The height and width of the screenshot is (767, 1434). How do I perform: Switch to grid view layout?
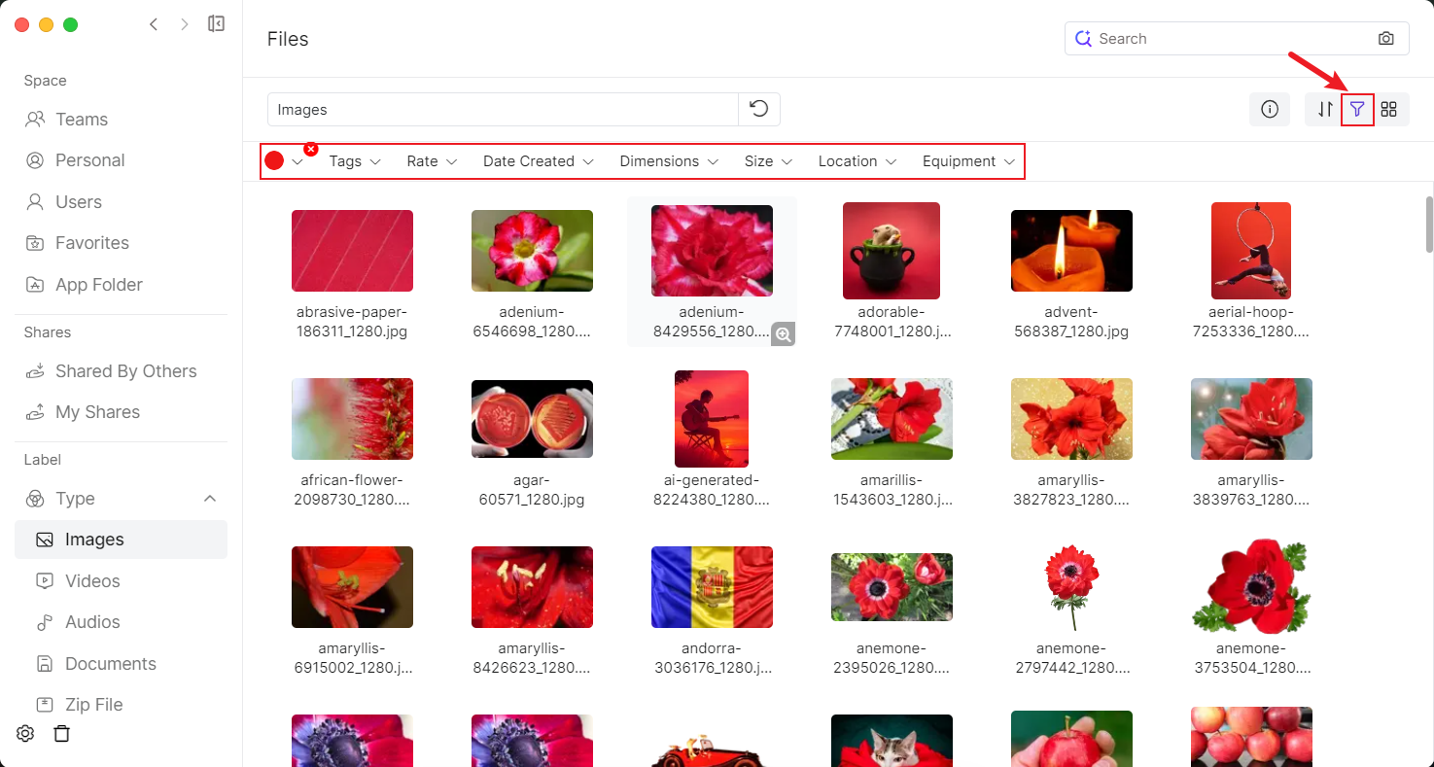coord(1389,110)
